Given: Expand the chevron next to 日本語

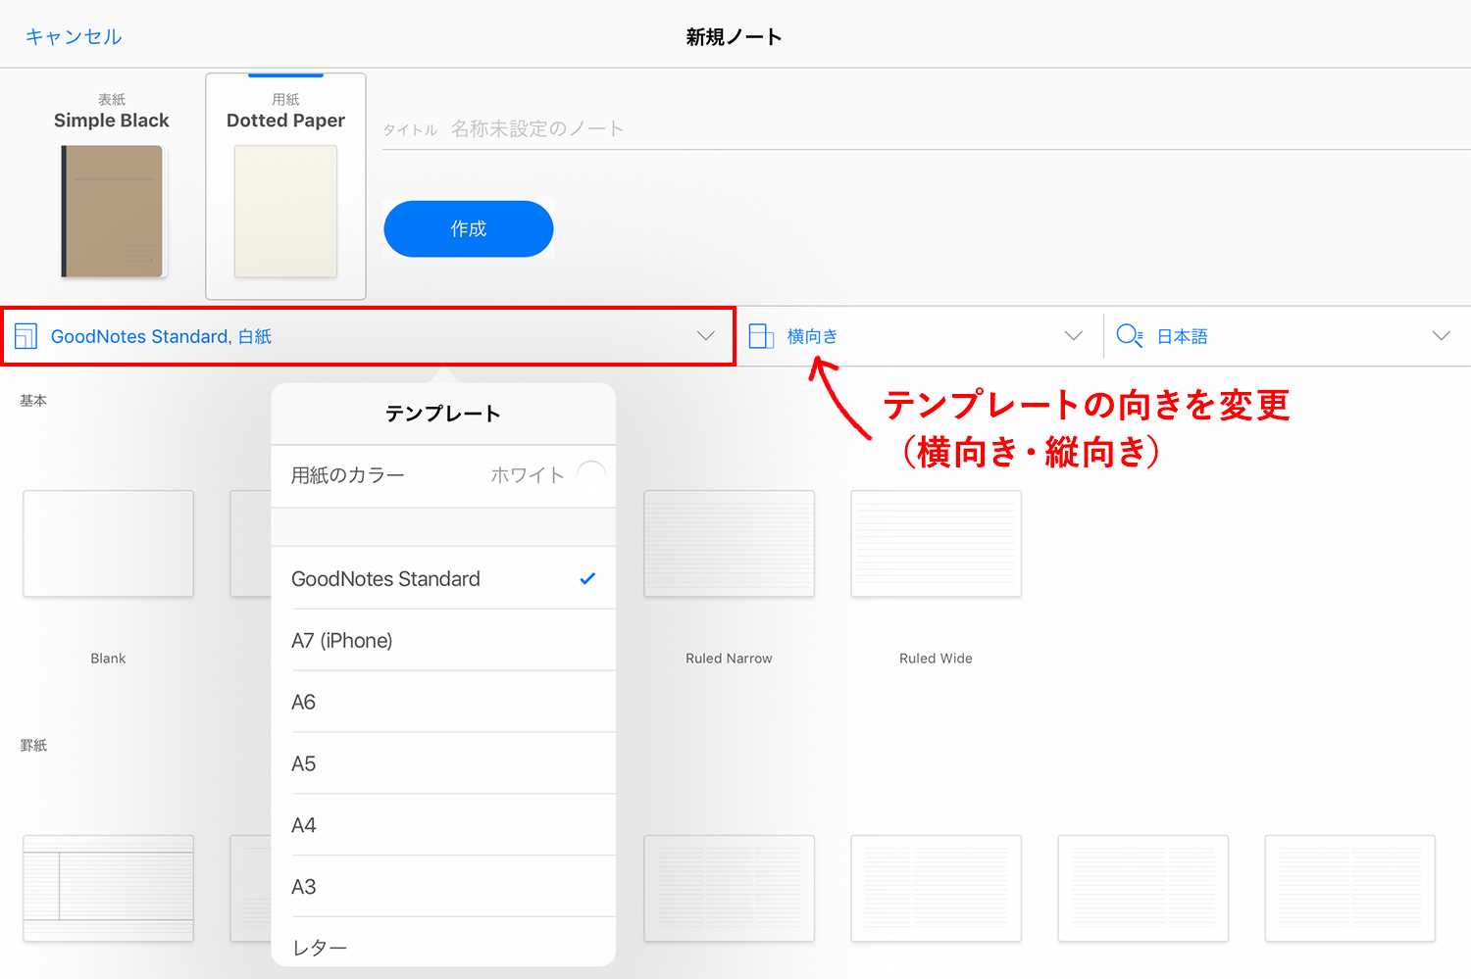Looking at the screenshot, I should tap(1441, 336).
